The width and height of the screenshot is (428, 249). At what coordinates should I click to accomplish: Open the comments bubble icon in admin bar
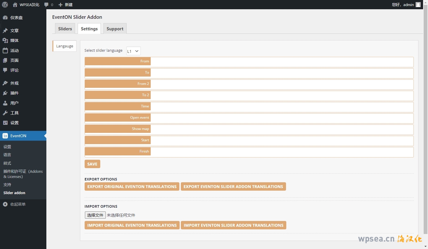pyautogui.click(x=46, y=5)
